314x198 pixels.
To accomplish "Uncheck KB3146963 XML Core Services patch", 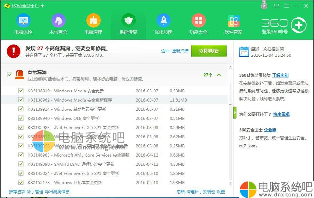I will tap(21, 155).
